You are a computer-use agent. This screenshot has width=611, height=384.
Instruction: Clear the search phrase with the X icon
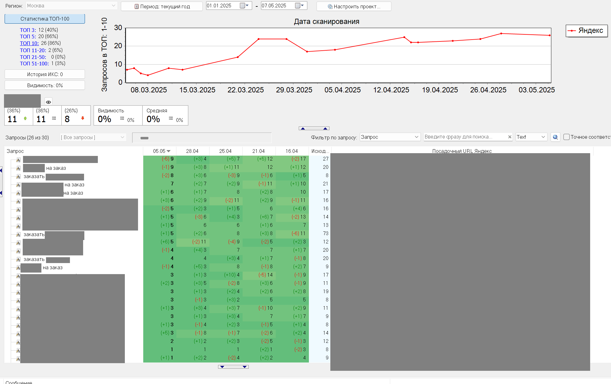(x=510, y=137)
